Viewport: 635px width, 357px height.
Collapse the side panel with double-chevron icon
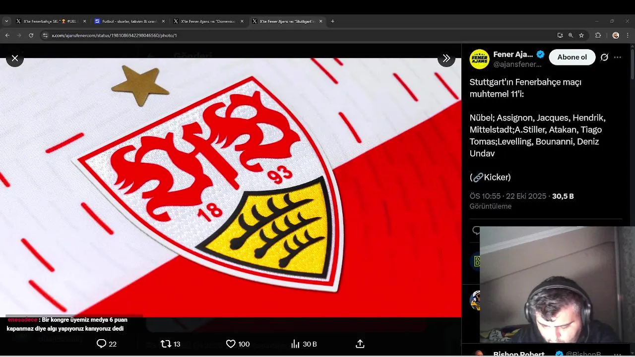point(446,58)
